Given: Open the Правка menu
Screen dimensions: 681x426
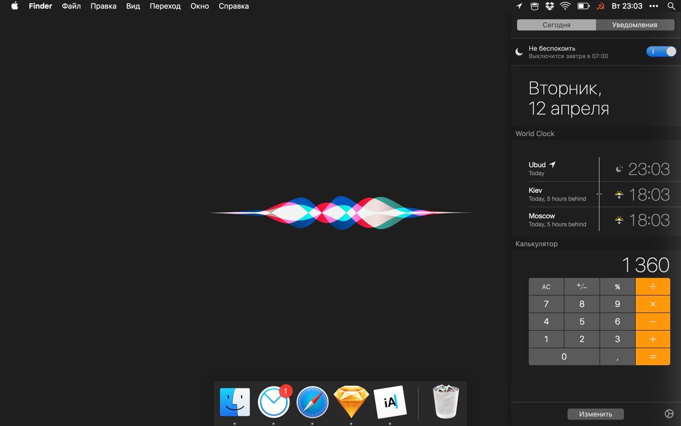Looking at the screenshot, I should point(103,6).
